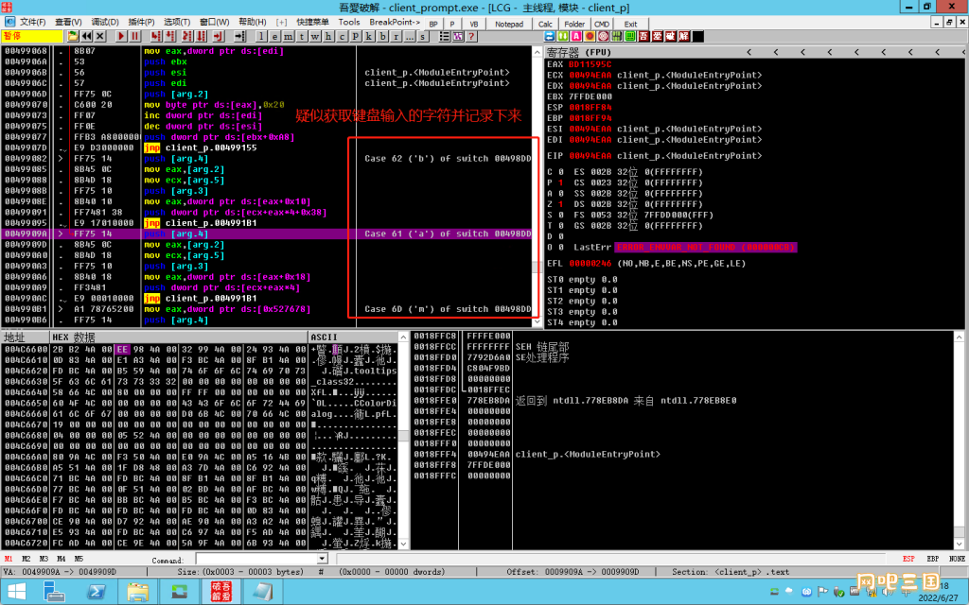969x605 pixels.
Task: Click the Calc button
Action: [x=545, y=24]
